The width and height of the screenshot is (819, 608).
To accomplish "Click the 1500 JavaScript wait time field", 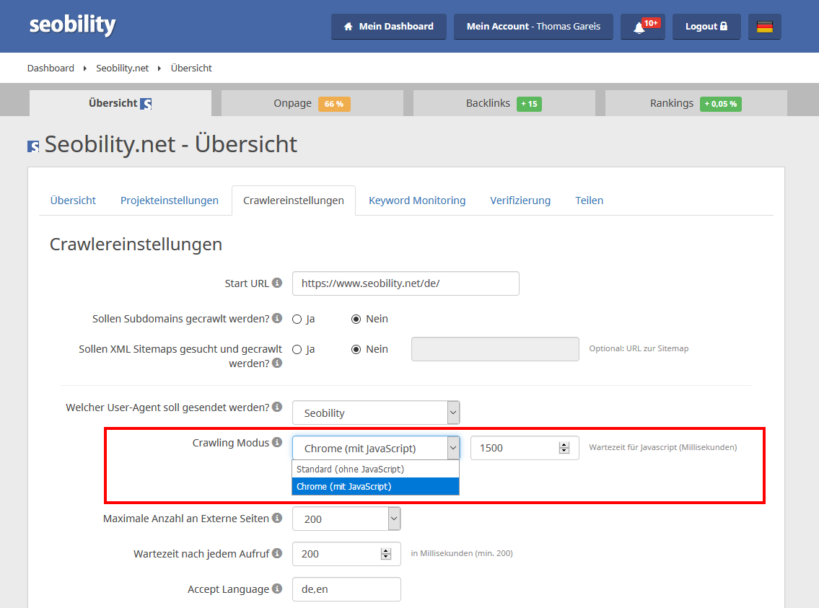I will (x=525, y=448).
